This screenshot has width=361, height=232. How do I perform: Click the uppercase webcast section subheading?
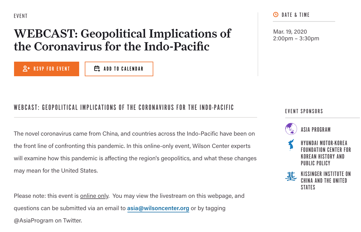[124, 108]
